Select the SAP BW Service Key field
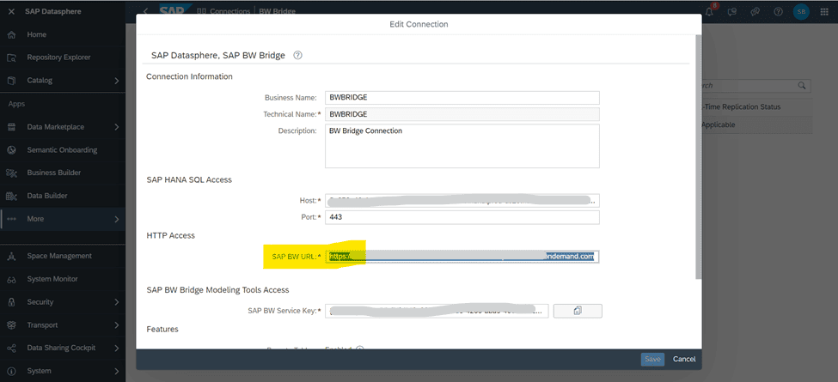This screenshot has height=382, width=838. coord(437,311)
